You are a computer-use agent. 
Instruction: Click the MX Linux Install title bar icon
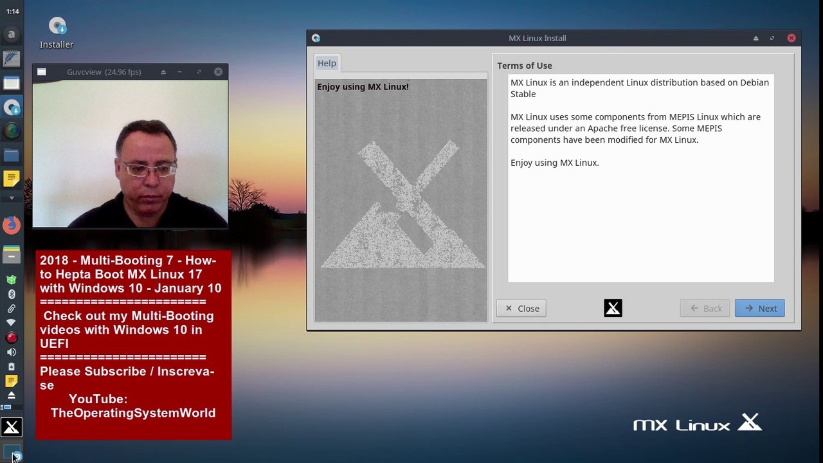click(316, 38)
